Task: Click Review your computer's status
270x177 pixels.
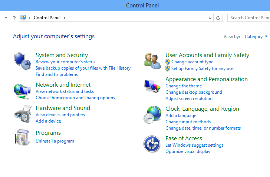Action: click(x=65, y=62)
